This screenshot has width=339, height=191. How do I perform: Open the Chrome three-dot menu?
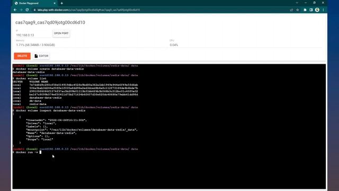[x=324, y=10]
